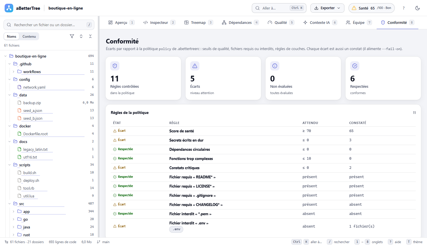Click the search icon in the Aller à field
427x246 pixels.
[258, 8]
